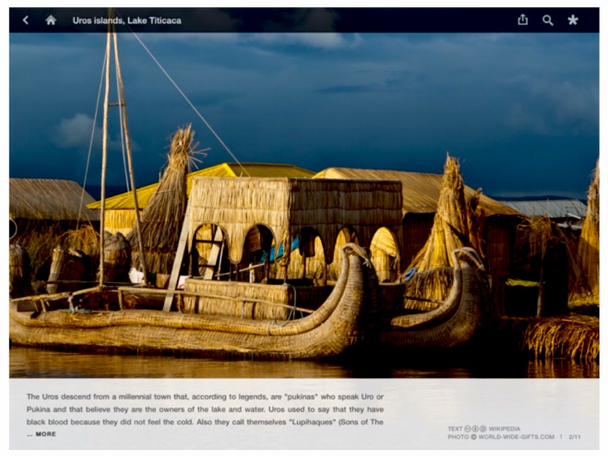
Task: Click the 2/11 page indicator
Action: 574,437
